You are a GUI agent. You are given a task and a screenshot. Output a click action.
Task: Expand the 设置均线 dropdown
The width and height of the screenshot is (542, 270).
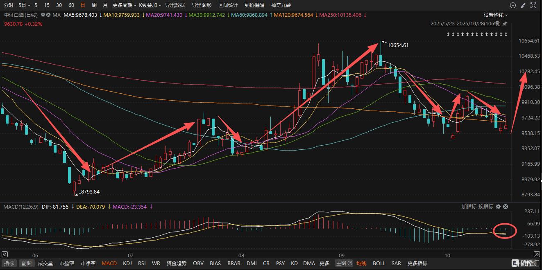pos(496,15)
